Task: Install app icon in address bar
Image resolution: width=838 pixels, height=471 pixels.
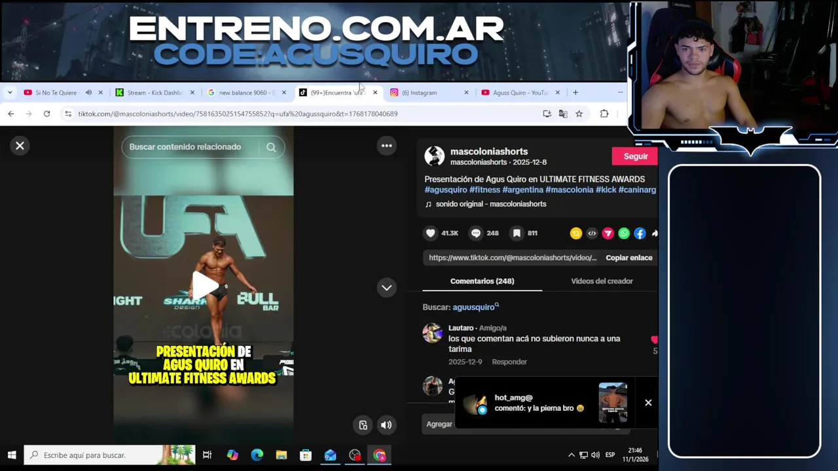Action: tap(547, 114)
